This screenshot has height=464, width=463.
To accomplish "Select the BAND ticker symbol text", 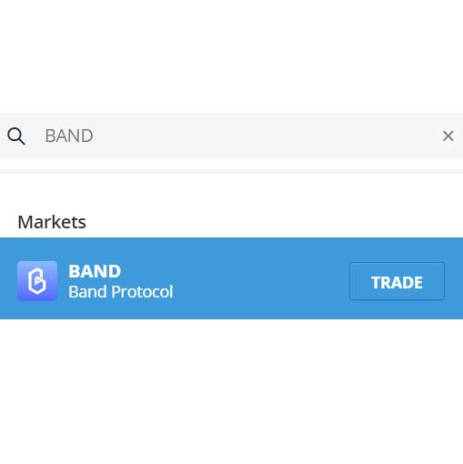I will (95, 271).
